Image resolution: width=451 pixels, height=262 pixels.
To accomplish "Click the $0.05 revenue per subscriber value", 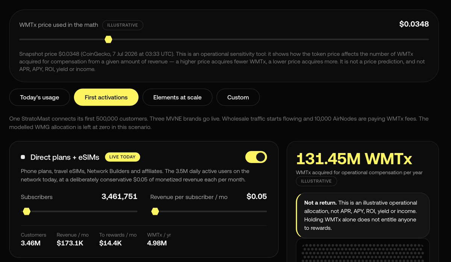I will tap(257, 196).
